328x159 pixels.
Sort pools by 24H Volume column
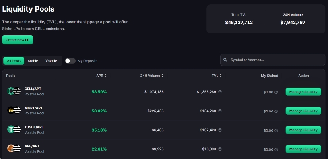tap(151, 76)
